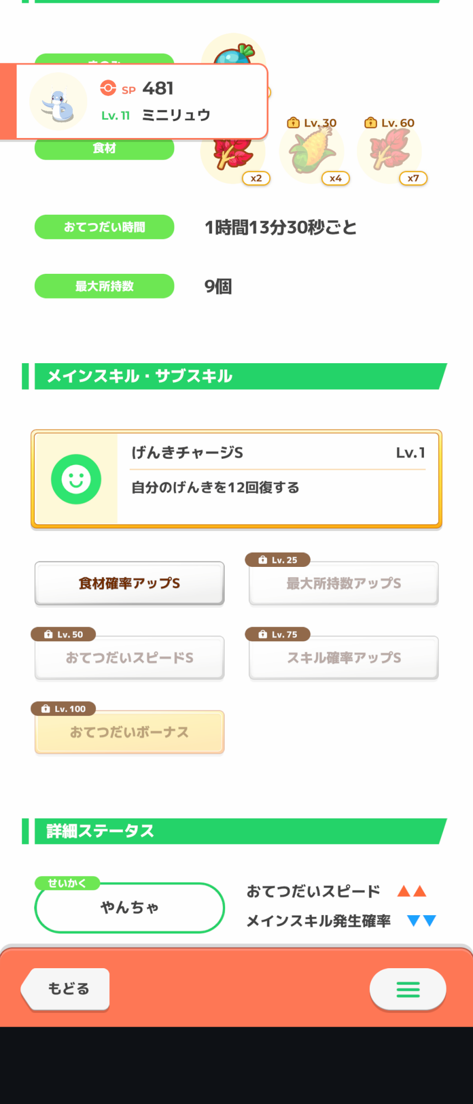Tap the locked スキル確率アップS sub skill
This screenshot has width=473, height=1104.
[343, 658]
